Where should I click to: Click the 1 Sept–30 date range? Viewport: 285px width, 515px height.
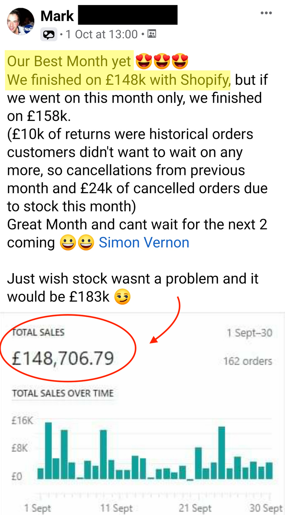pyautogui.click(x=249, y=333)
